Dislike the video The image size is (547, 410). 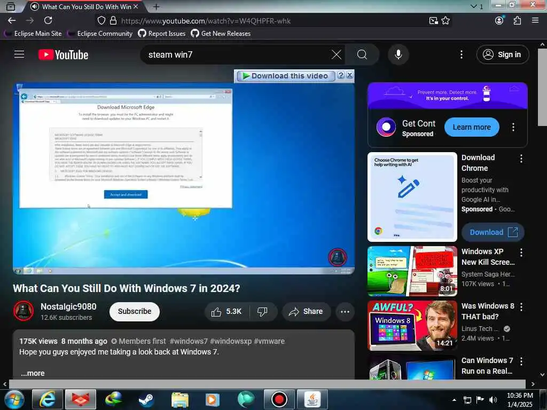(x=262, y=311)
